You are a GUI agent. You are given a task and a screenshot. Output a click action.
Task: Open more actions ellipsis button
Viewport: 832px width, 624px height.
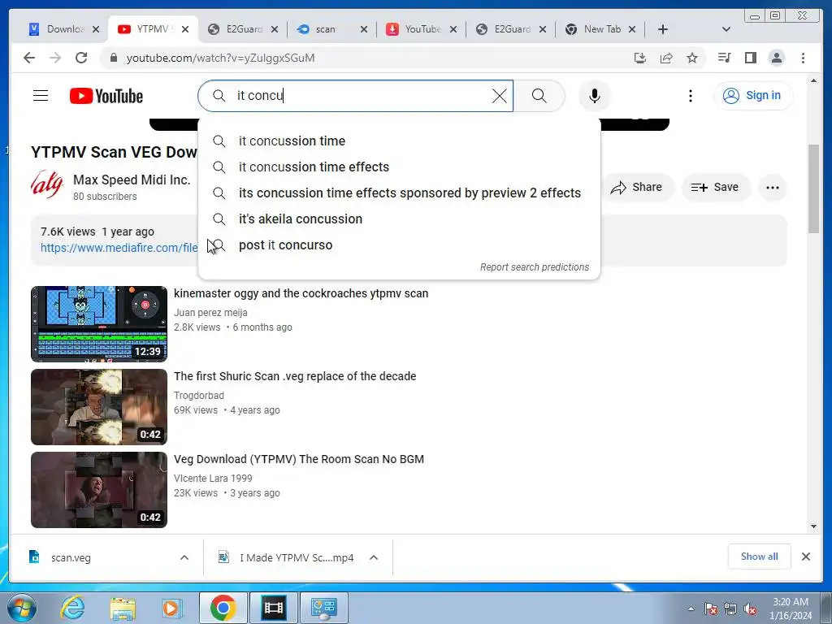[773, 188]
